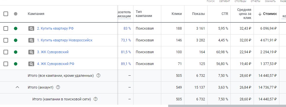Open the СЕГМЕНТ toolbar menu
Screen dimensions: 286x107
coord(225,1)
